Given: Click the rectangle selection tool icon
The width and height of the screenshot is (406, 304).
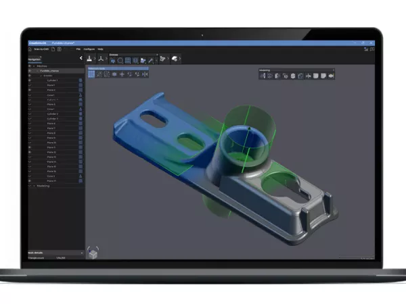Looking at the screenshot, I should [93, 74].
